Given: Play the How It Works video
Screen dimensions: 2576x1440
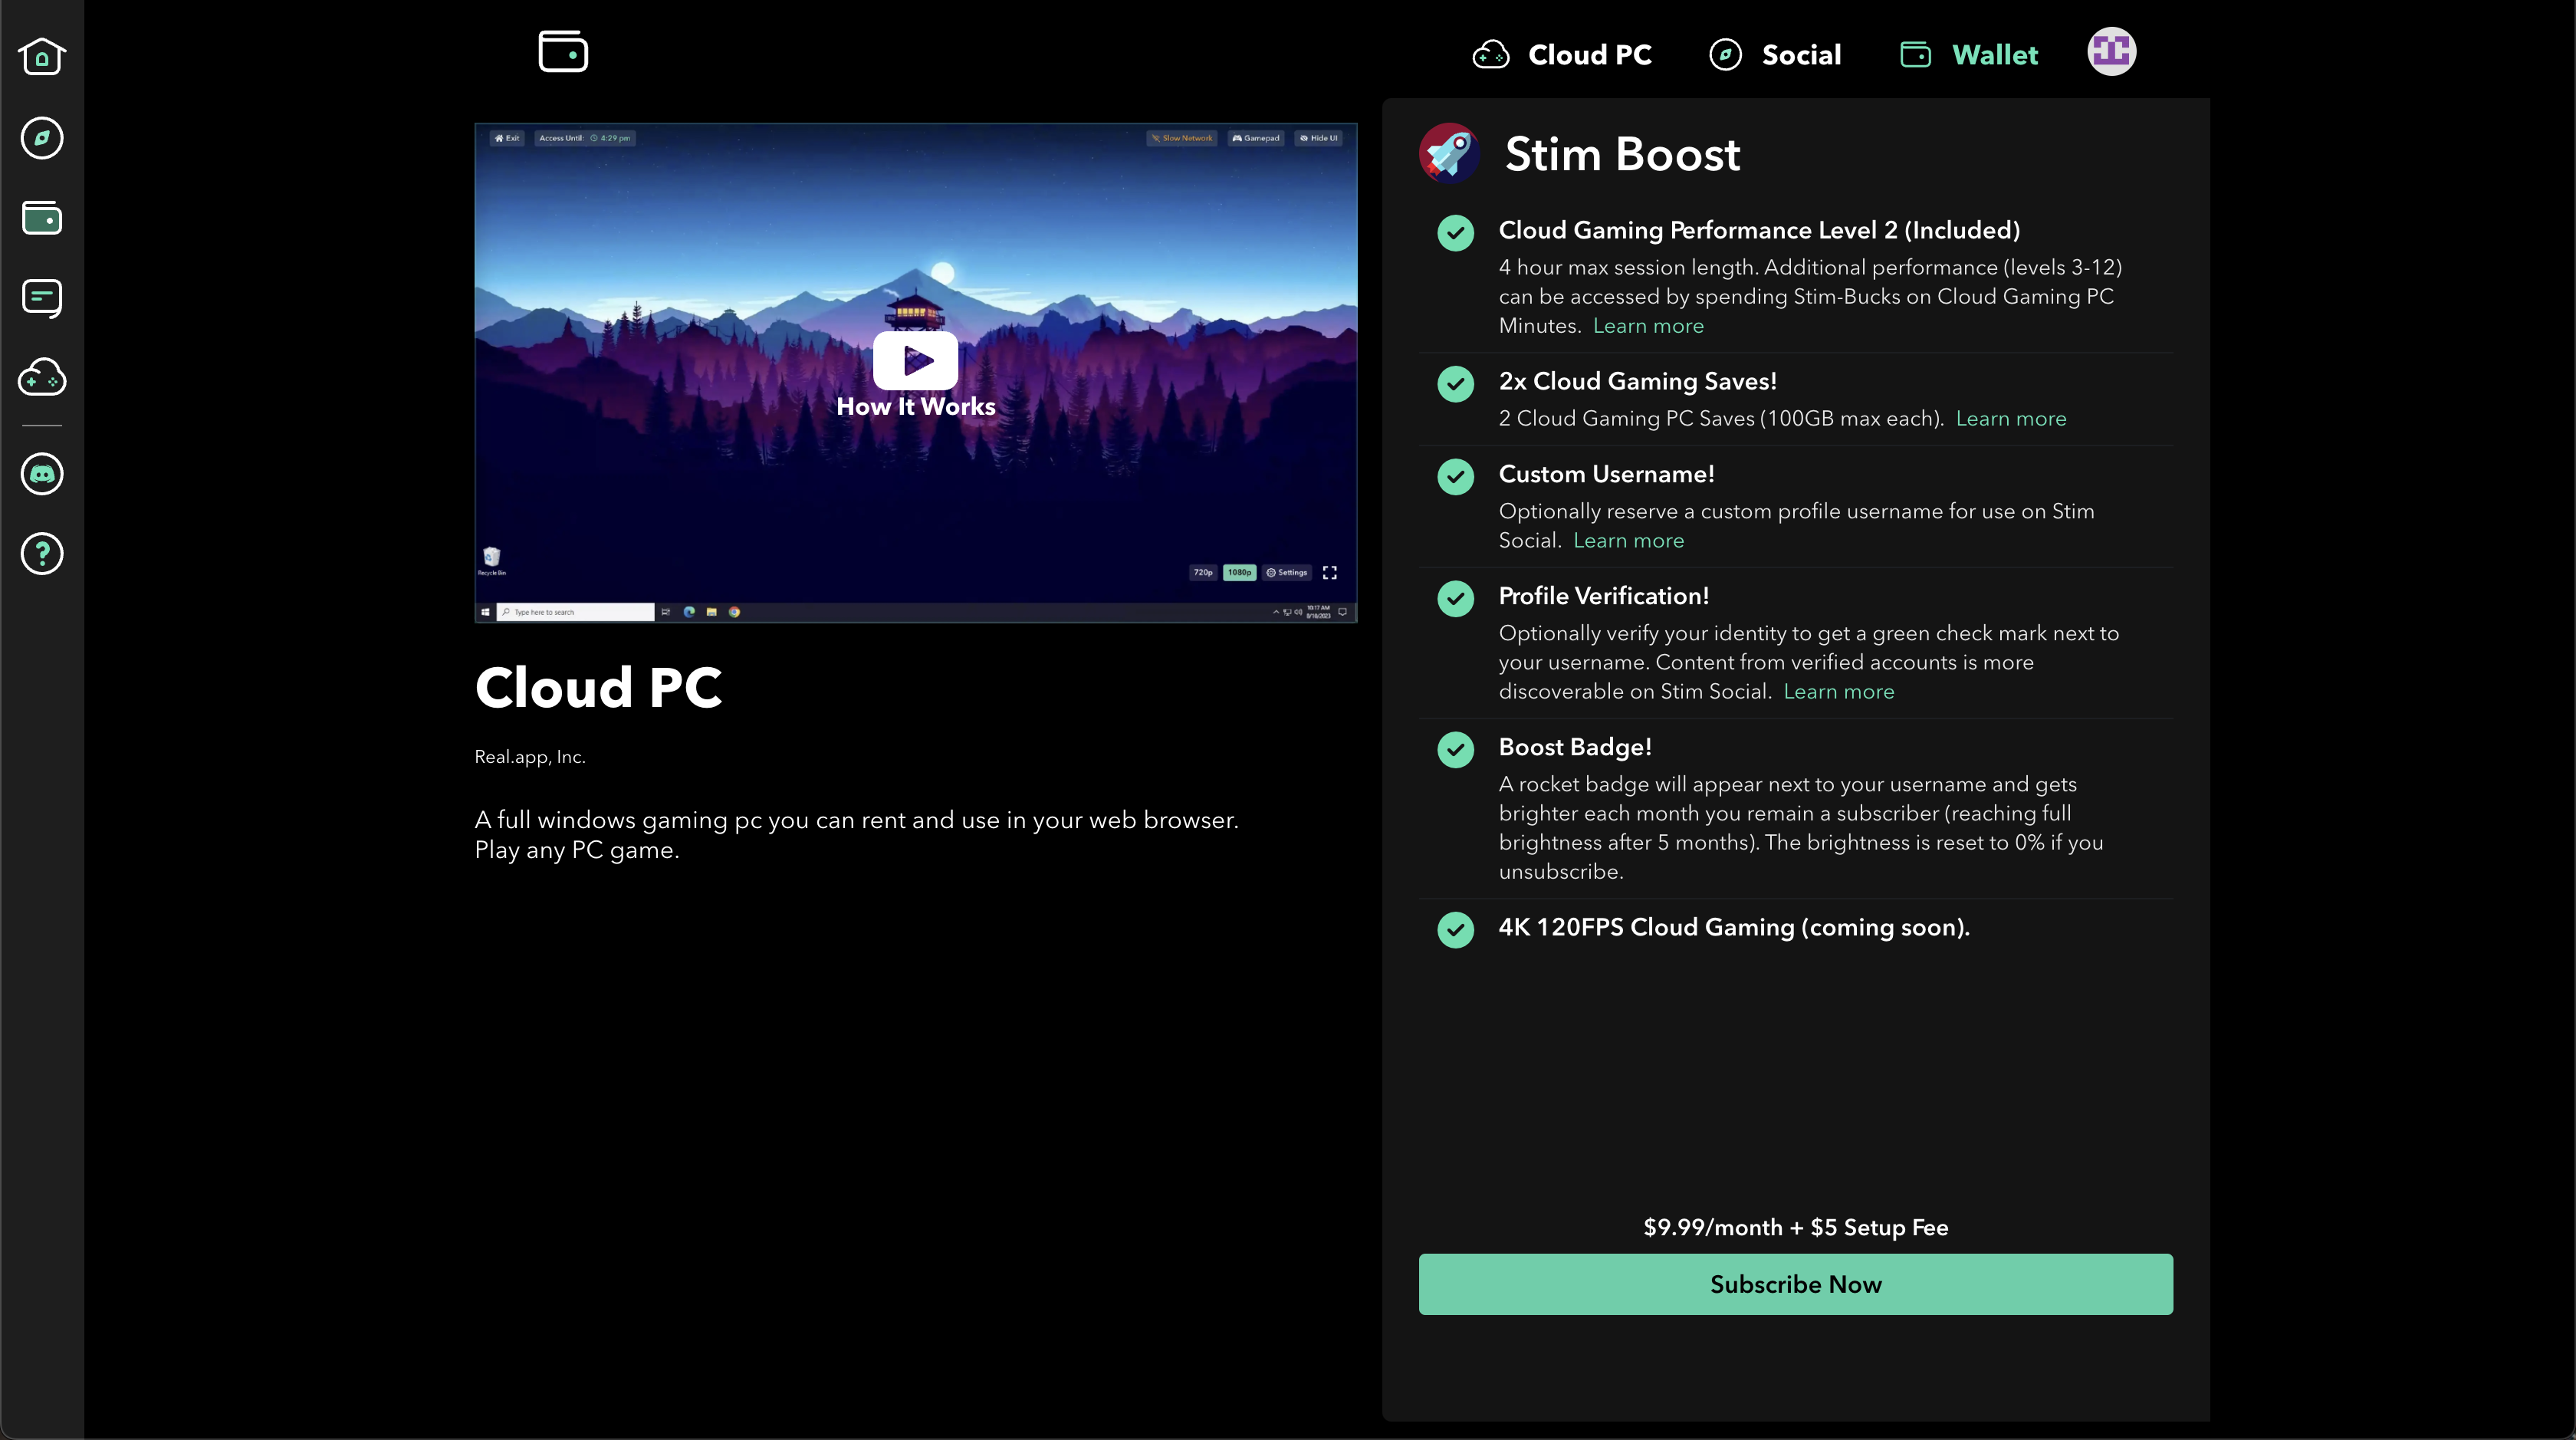Looking at the screenshot, I should [915, 361].
